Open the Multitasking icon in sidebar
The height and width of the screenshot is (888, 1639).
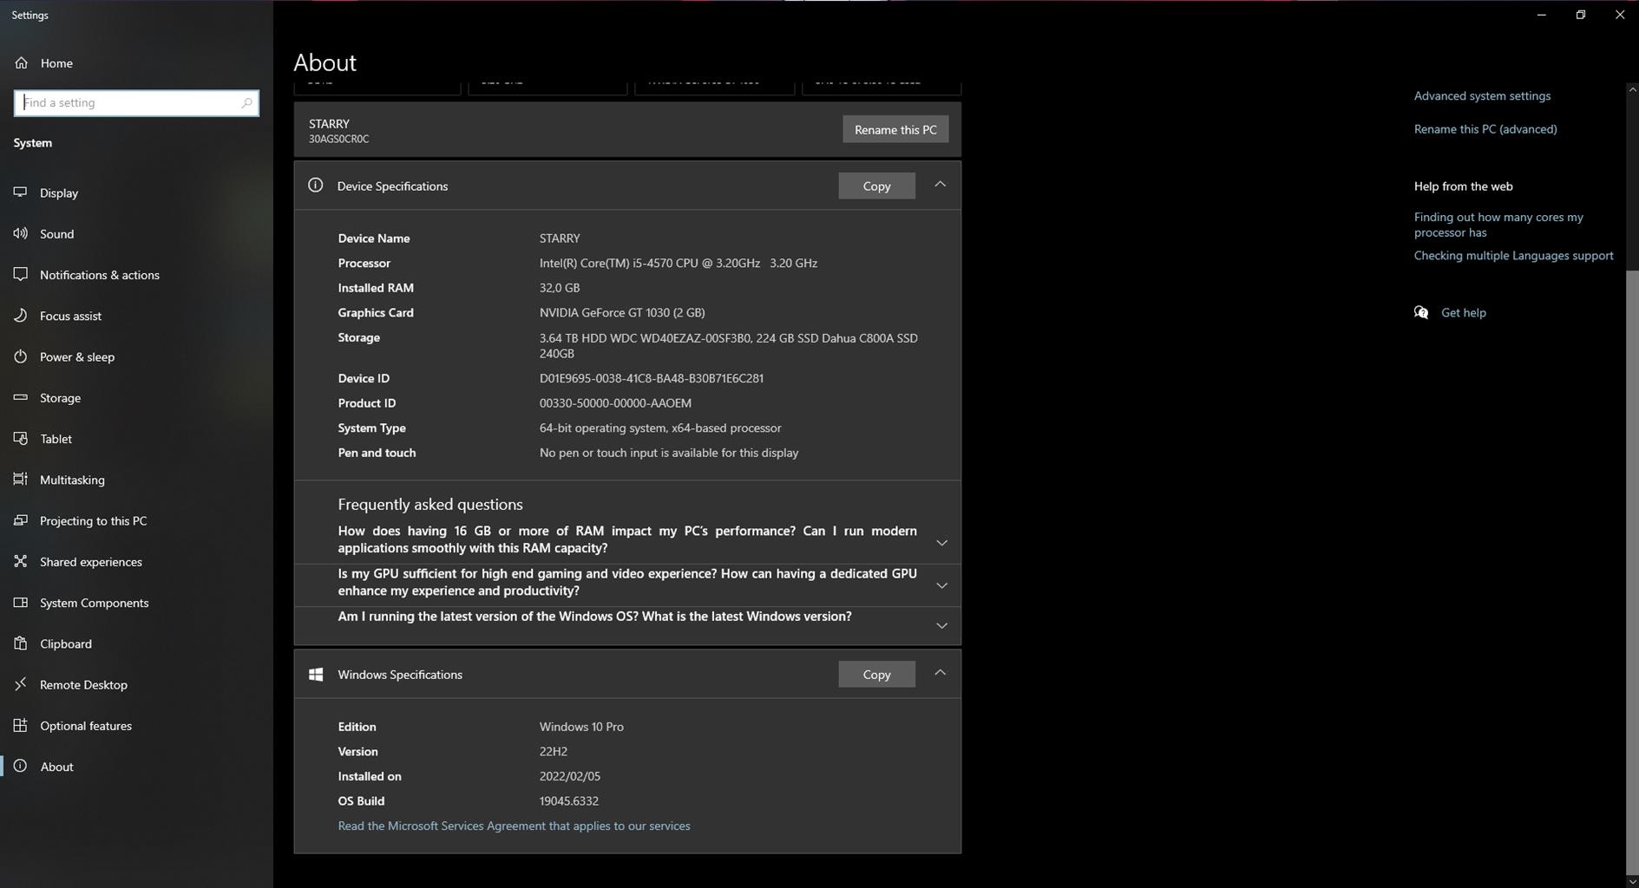pos(21,480)
